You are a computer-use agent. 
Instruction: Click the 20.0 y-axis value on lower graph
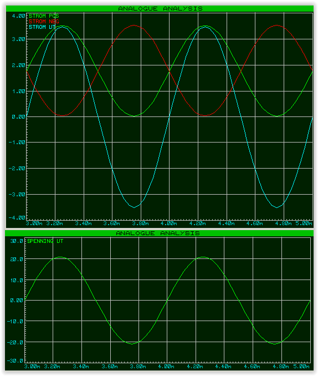(17, 260)
